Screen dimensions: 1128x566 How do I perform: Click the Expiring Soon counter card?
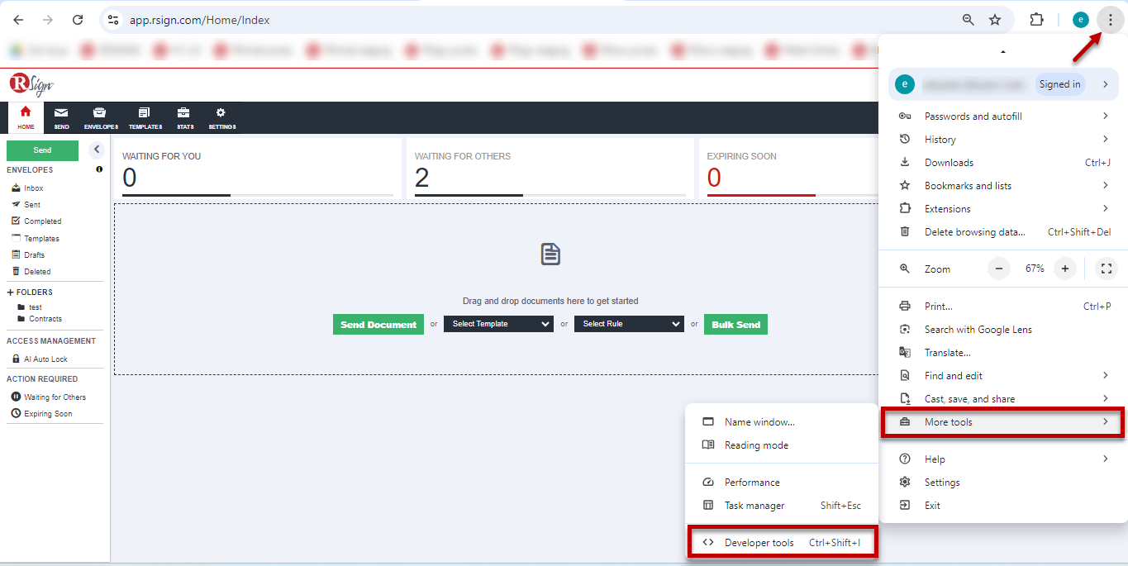pos(790,169)
